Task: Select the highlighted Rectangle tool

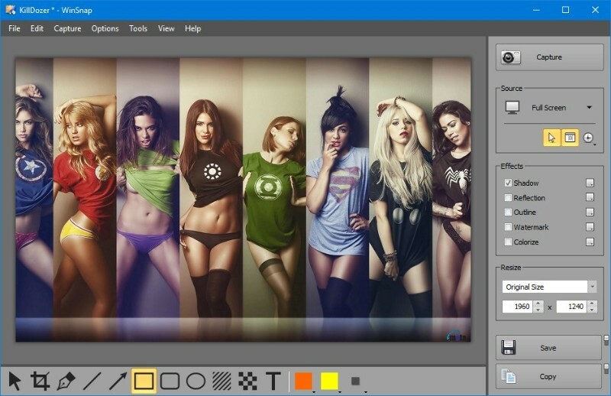Action: click(144, 381)
